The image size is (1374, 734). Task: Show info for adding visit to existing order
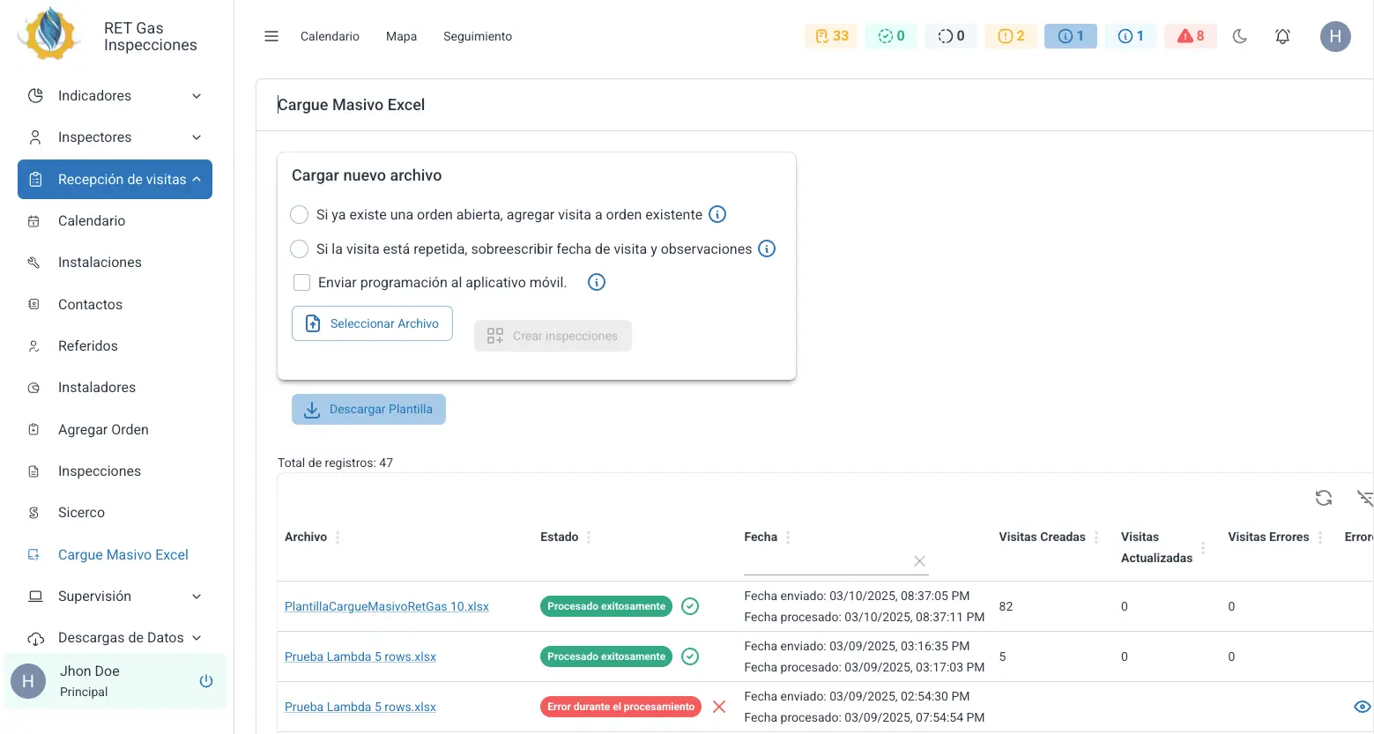[x=717, y=214]
